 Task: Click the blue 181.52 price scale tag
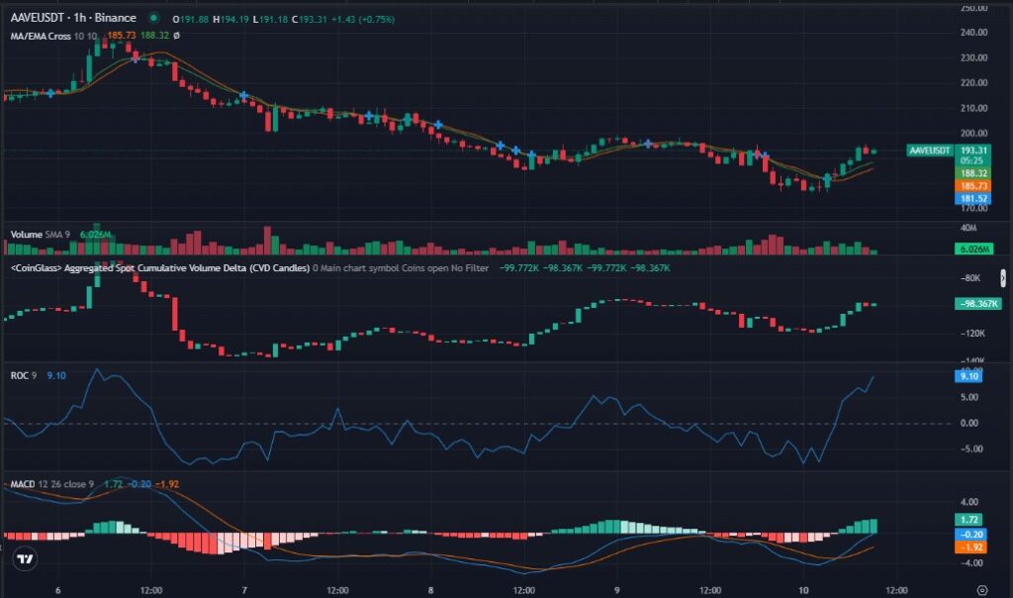tap(973, 199)
